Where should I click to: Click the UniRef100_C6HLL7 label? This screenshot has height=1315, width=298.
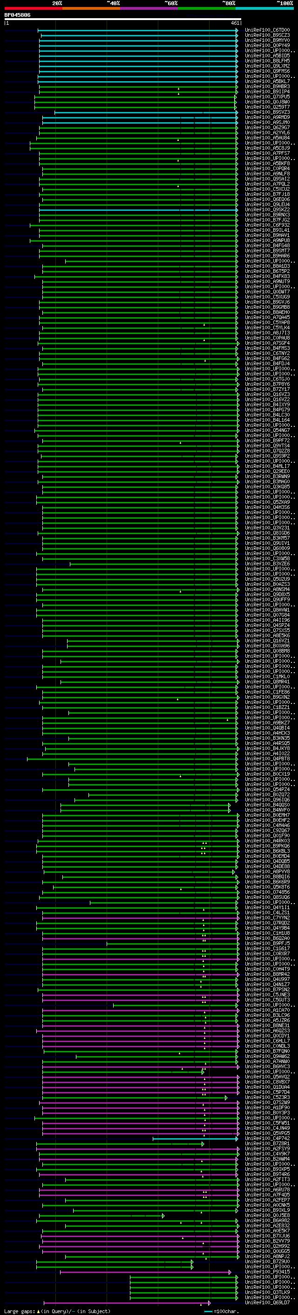[x=267, y=1041]
